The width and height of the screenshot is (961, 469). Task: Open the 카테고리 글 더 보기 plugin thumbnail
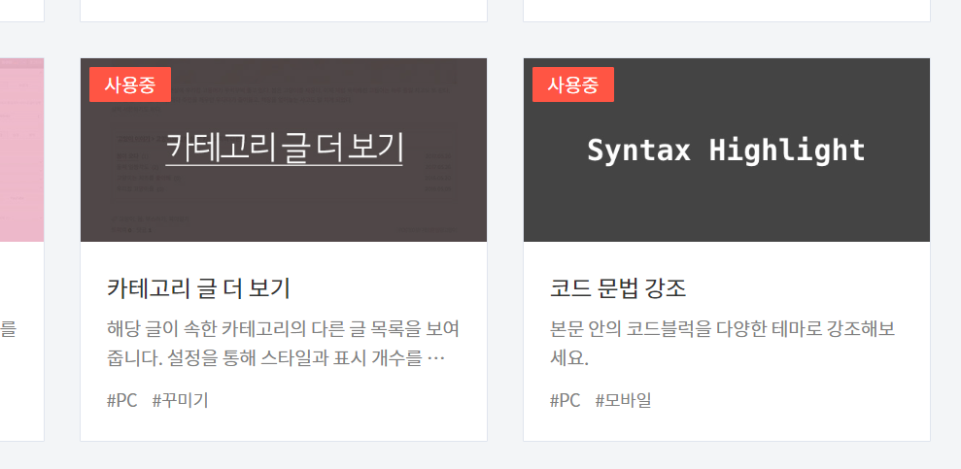coord(284,150)
